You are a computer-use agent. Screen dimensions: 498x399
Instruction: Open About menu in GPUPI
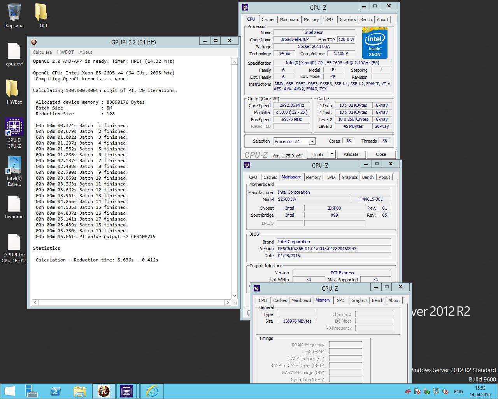pyautogui.click(x=86, y=52)
